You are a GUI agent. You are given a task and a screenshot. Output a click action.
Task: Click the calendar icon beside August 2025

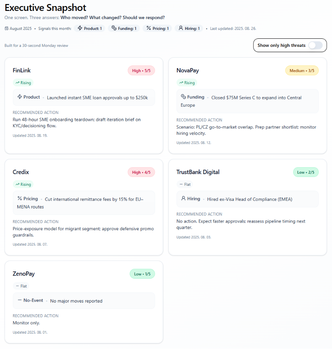point(6,28)
